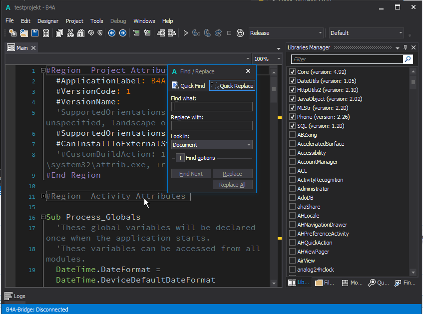This screenshot has width=423, height=314.
Task: Click the Find Next button
Action: point(191,174)
